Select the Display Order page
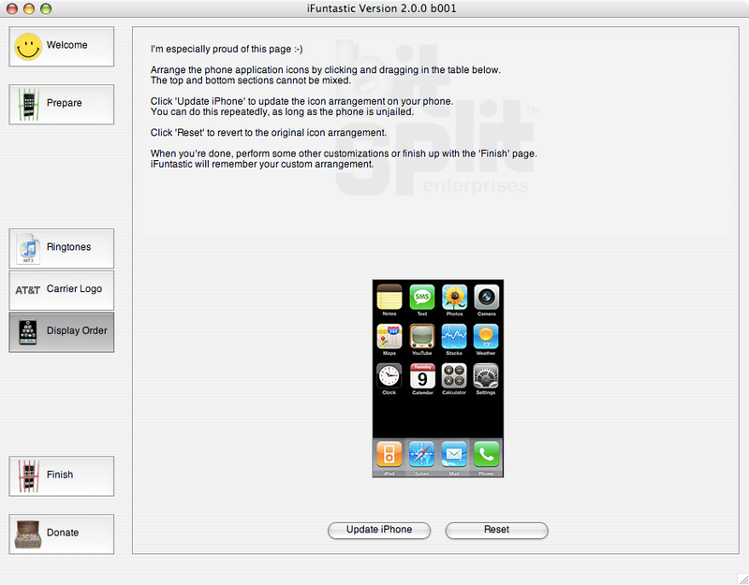Image resolution: width=749 pixels, height=585 pixels. click(x=62, y=332)
